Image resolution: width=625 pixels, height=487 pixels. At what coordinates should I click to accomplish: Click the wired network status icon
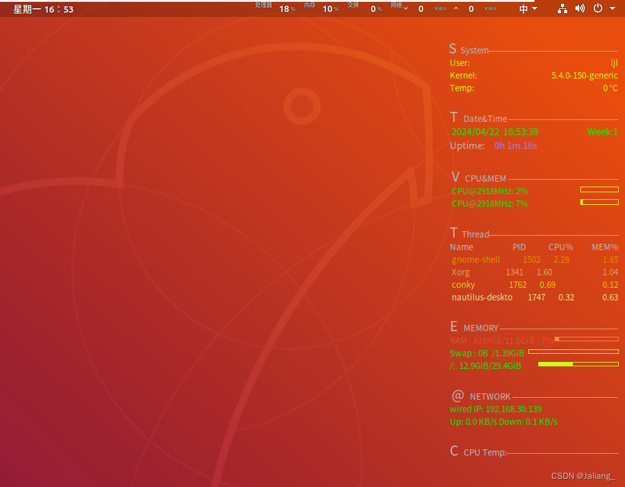tap(562, 8)
